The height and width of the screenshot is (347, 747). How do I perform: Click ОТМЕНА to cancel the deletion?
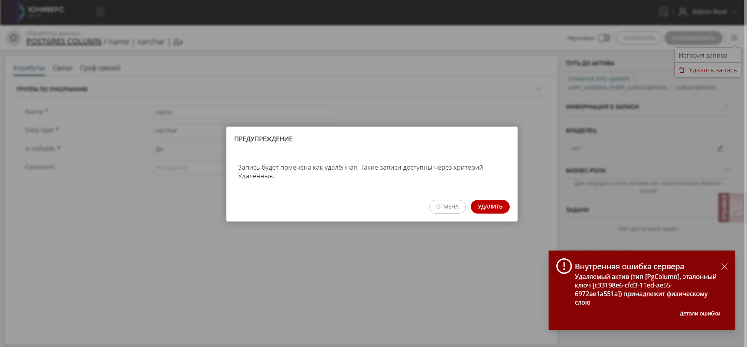tap(447, 207)
